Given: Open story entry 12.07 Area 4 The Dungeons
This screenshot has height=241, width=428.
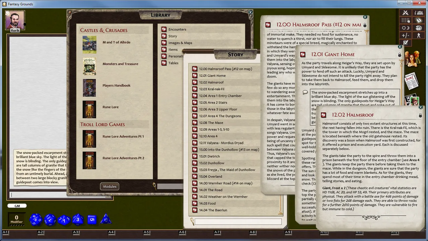Looking at the screenshot, I should point(220,116).
